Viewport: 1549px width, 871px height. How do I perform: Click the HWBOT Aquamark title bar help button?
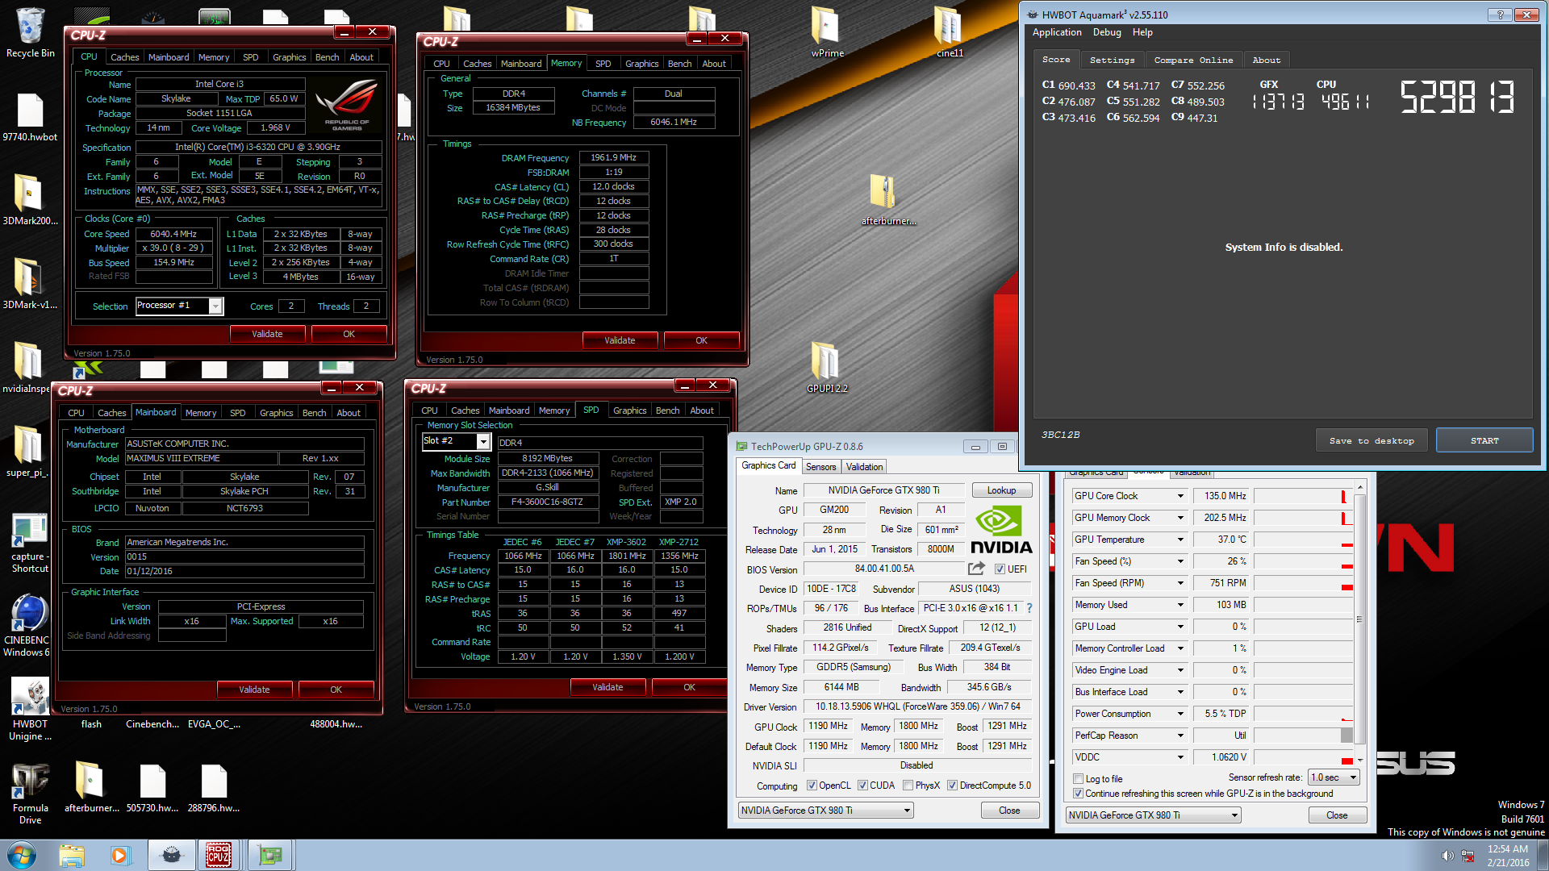[x=1499, y=15]
